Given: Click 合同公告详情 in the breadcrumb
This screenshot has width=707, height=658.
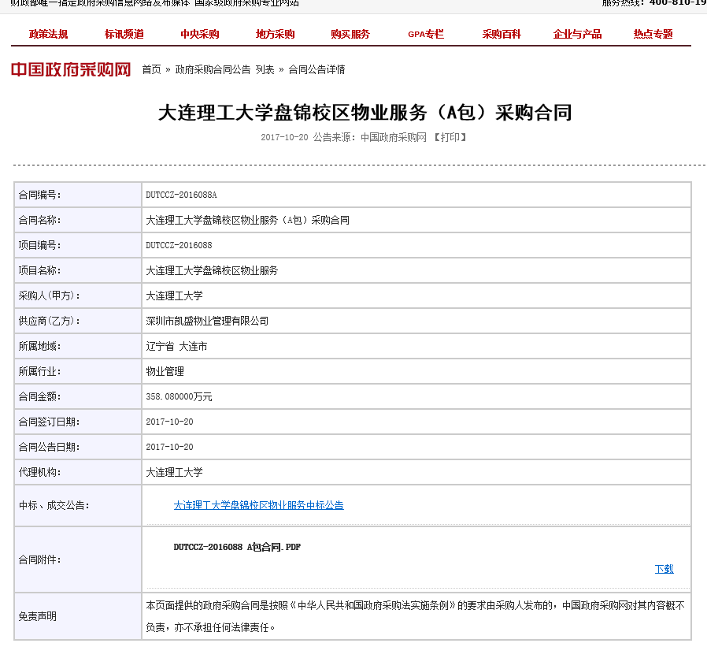Looking at the screenshot, I should pos(316,69).
